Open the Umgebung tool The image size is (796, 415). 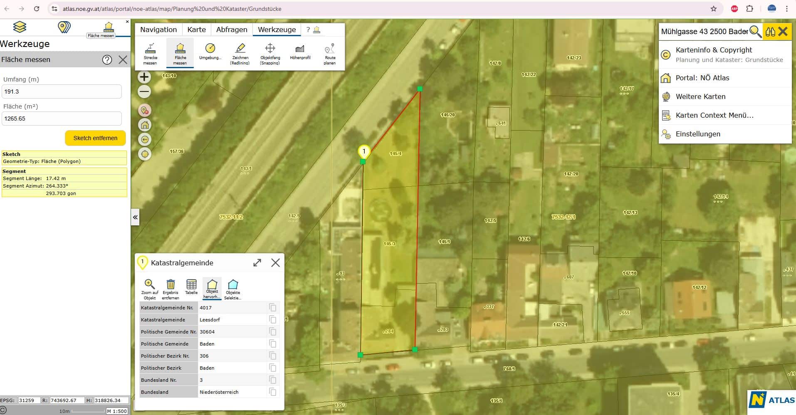[210, 52]
